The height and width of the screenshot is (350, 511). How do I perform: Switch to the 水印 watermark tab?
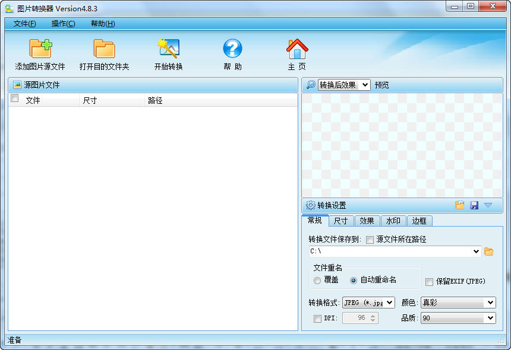393,221
